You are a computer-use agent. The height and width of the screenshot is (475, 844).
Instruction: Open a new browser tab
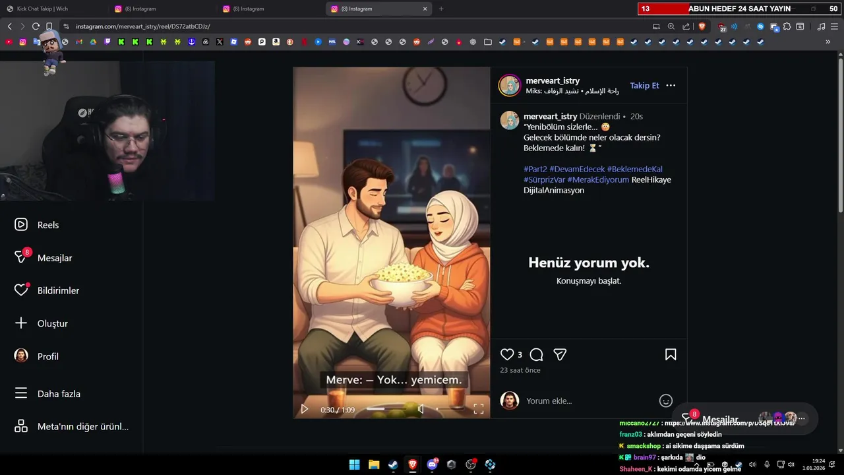pos(441,9)
